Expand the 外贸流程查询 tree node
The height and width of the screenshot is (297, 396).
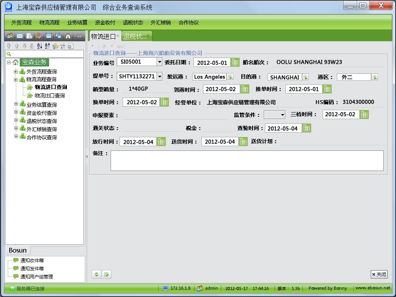16,72
